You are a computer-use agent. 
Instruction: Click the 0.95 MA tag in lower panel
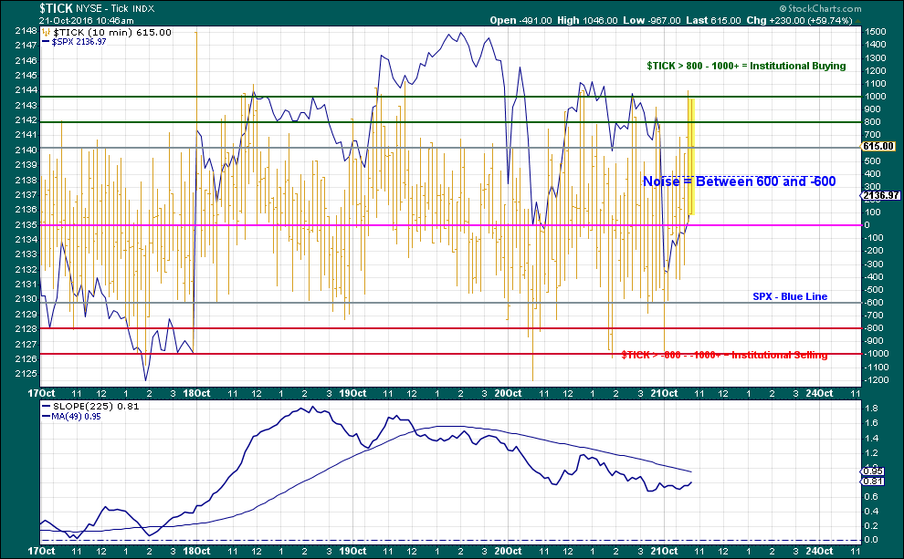[x=874, y=471]
